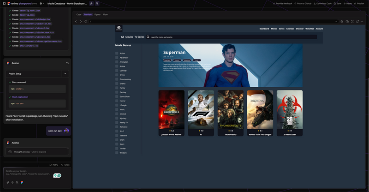Viewport: 369px width, 192px height.
Task: Go back in the preview browser
Action: (76, 21)
